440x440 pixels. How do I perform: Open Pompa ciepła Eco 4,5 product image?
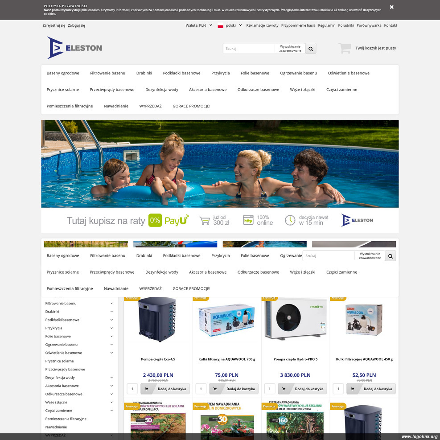pyautogui.click(x=157, y=320)
